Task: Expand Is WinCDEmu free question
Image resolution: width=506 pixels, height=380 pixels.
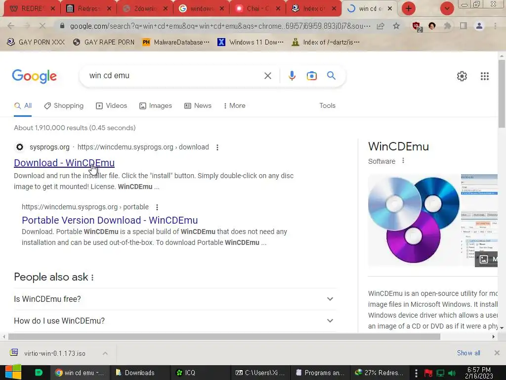Action: pos(175,299)
